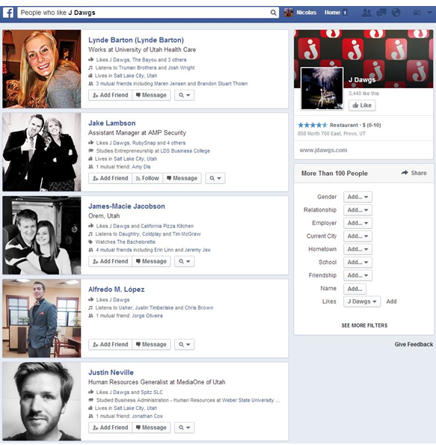This screenshot has height=445, width=436.
Task: Go to Nicolas profile link
Action: tap(307, 13)
